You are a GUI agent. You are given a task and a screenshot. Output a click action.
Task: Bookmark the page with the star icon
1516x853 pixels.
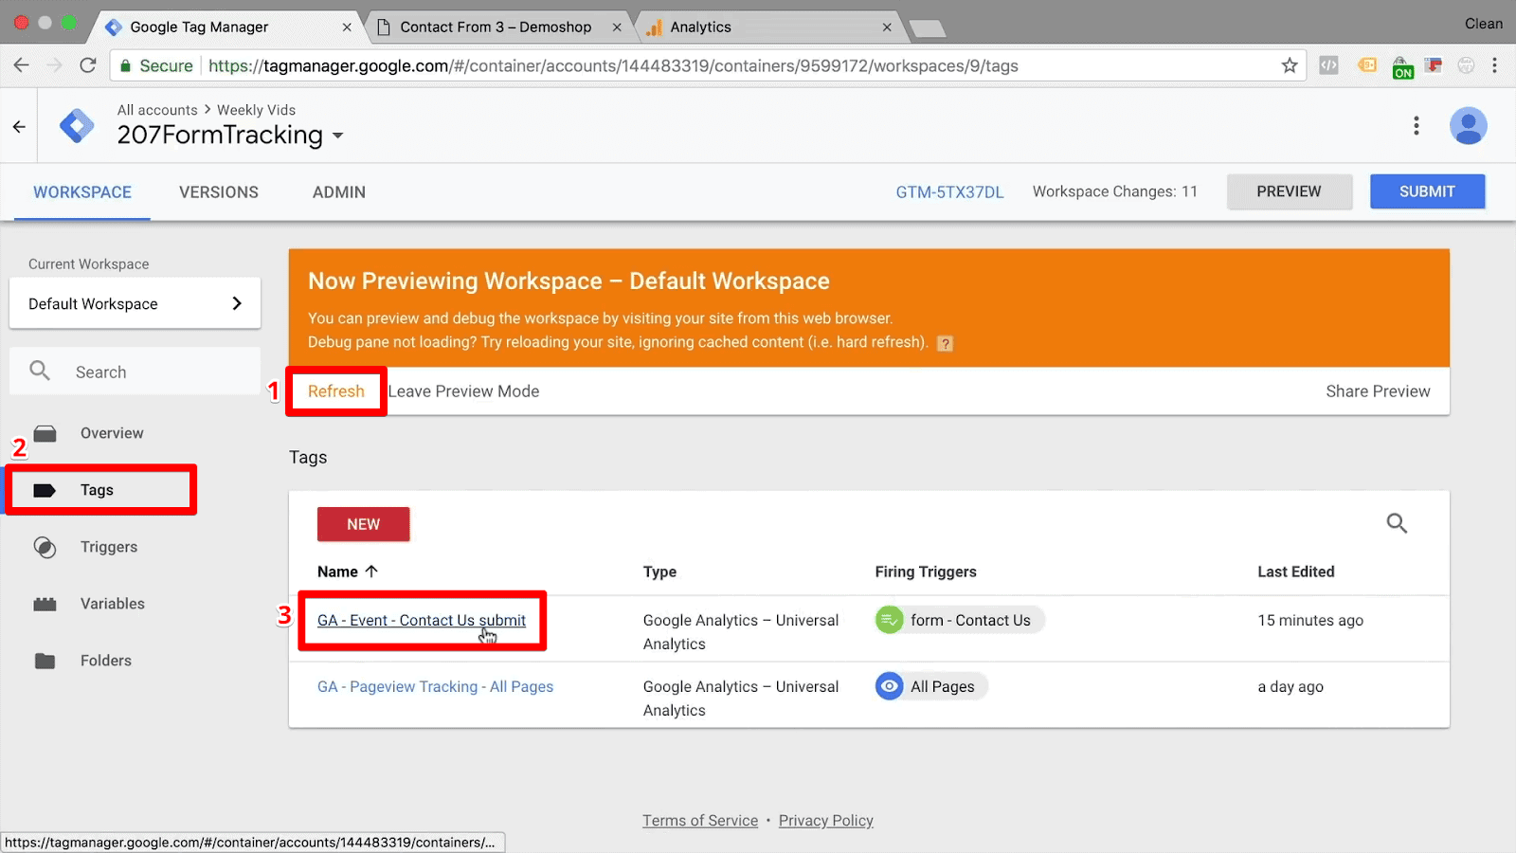click(x=1289, y=65)
